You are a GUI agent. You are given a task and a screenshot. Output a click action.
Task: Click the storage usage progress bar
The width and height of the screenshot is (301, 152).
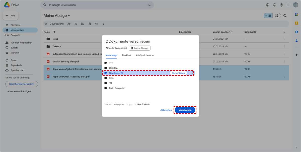click(x=19, y=74)
